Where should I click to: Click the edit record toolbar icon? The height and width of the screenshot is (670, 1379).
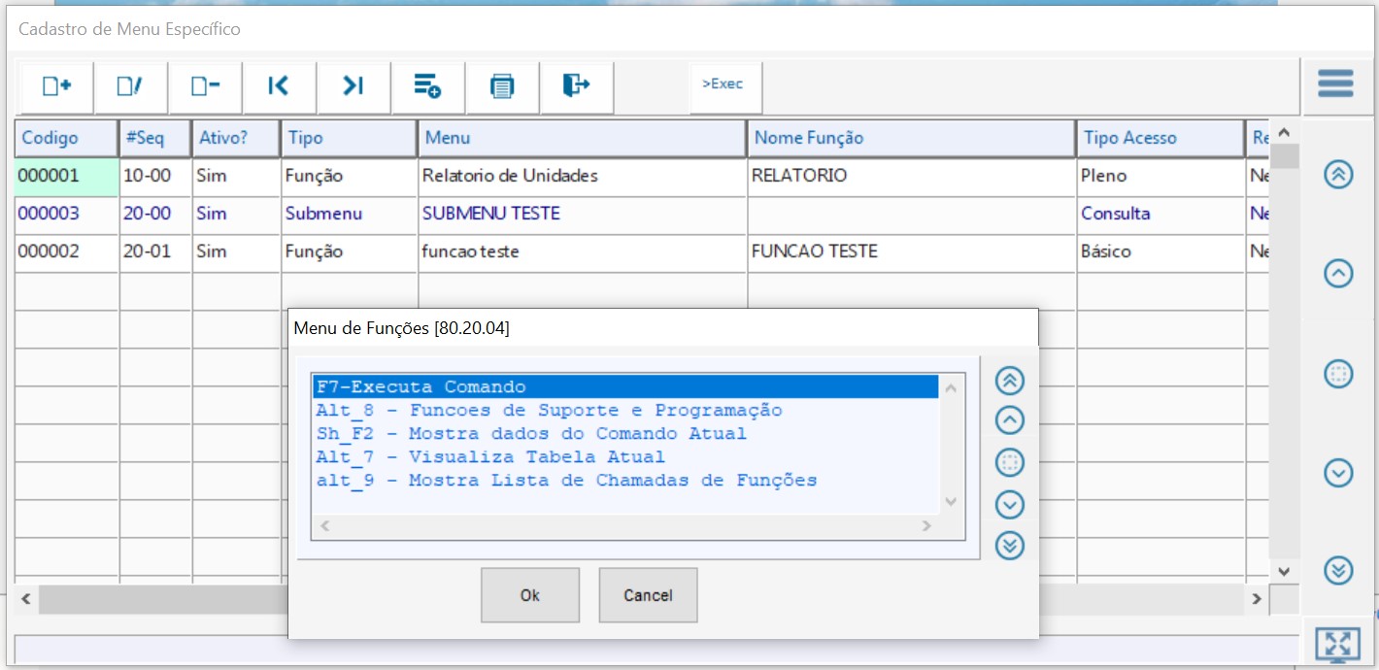[x=130, y=86]
